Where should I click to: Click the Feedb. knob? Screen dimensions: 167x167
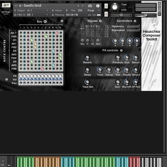click(127, 70)
